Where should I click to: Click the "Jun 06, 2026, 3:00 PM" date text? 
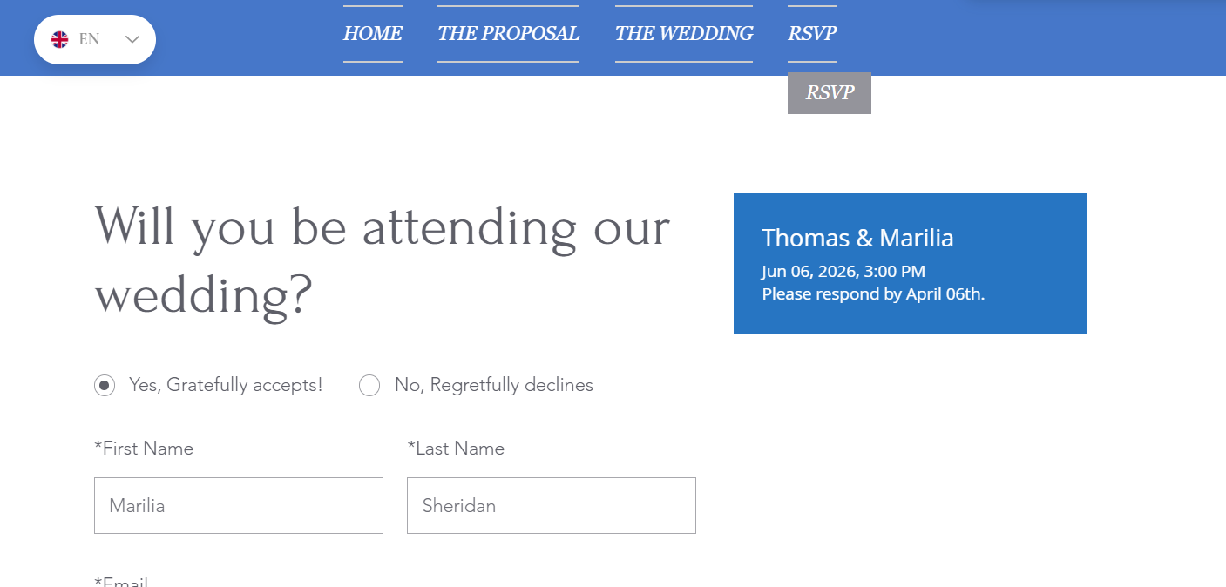tap(843, 272)
